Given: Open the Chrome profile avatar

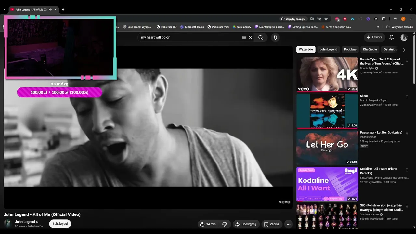Looking at the screenshot, I should click(x=403, y=19).
